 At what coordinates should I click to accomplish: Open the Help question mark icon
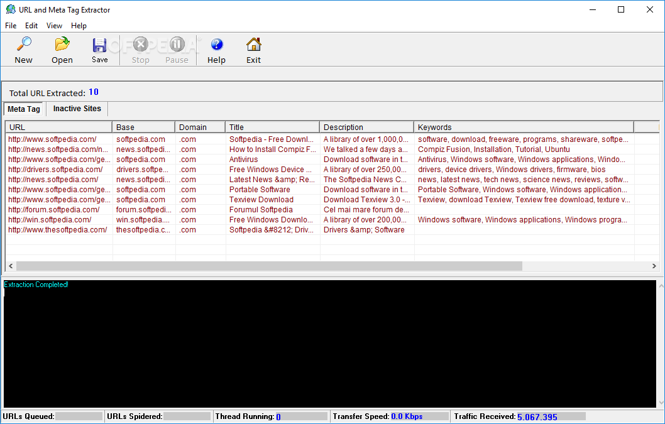pos(216,44)
